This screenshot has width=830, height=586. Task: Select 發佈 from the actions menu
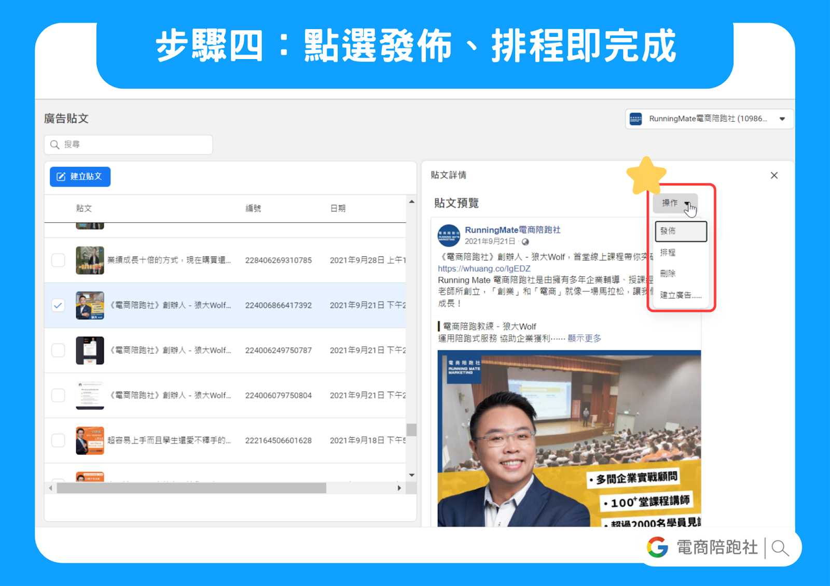click(x=681, y=231)
